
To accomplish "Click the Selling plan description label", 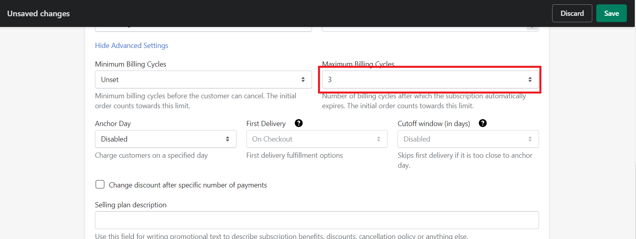I will tap(131, 205).
